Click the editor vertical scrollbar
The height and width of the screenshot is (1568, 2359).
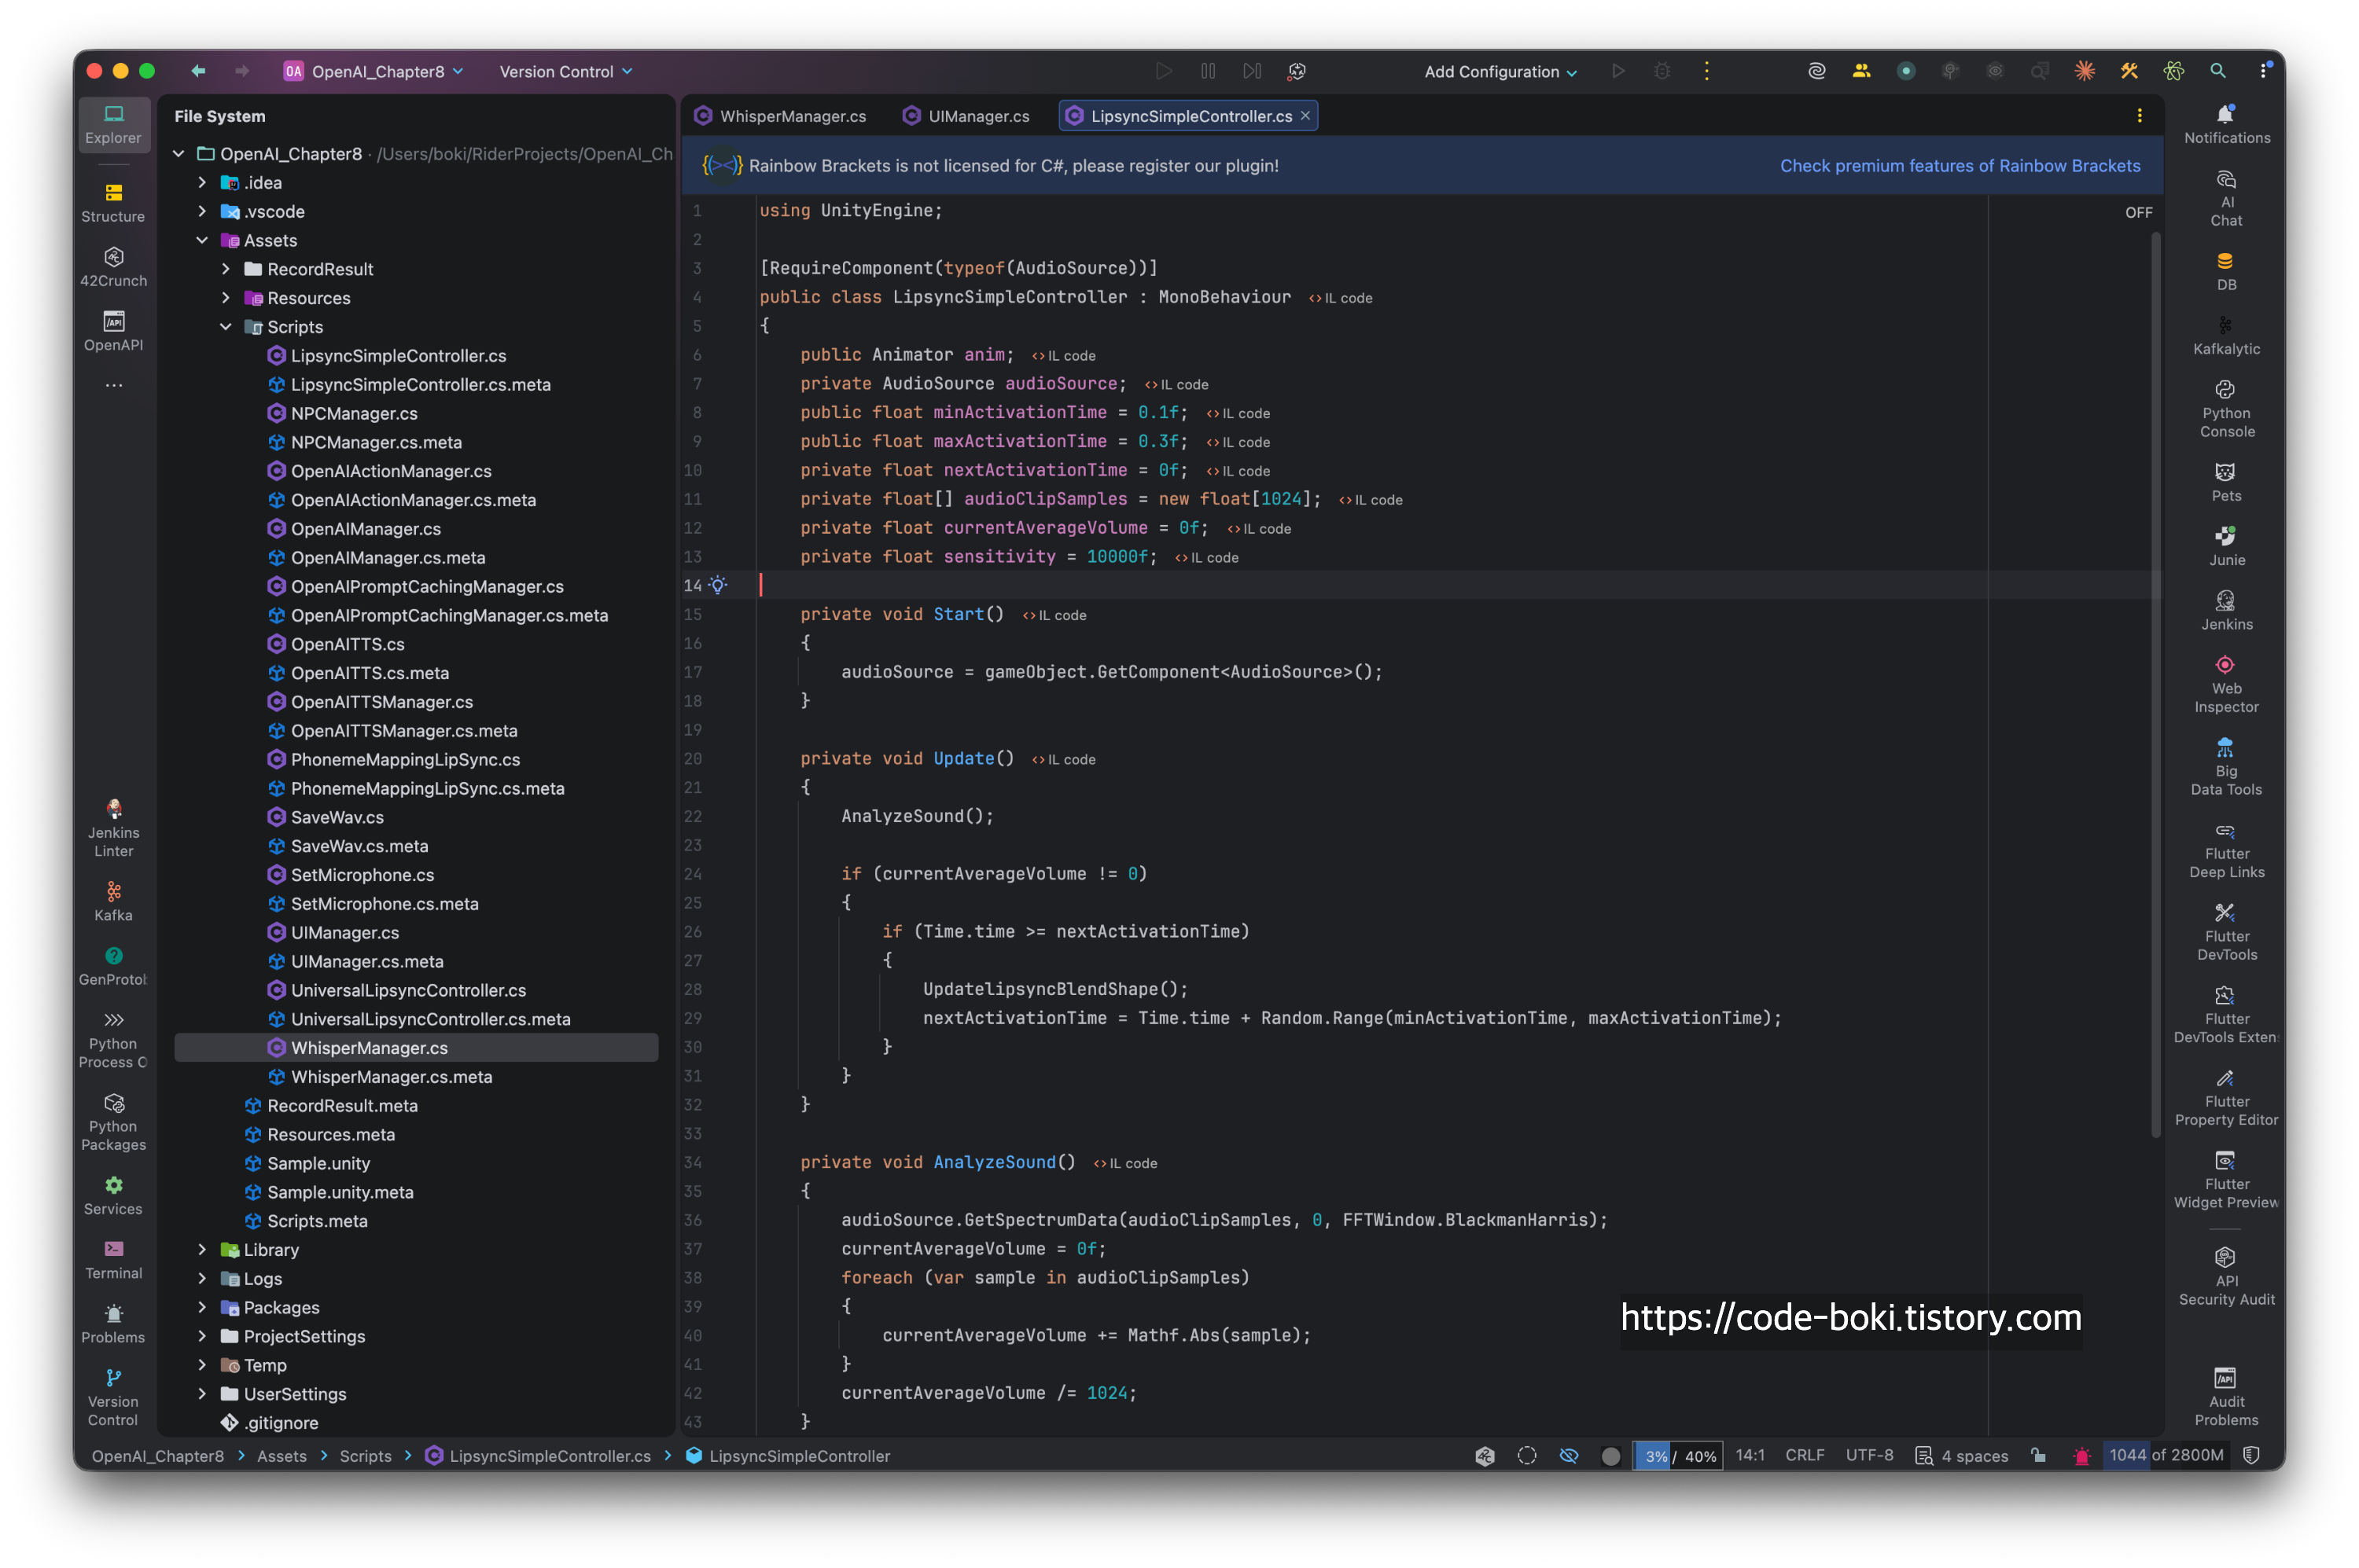point(2155,685)
